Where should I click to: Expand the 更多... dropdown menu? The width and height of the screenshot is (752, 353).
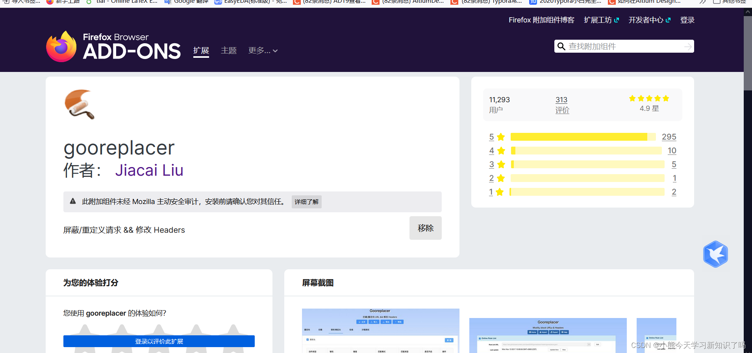263,51
